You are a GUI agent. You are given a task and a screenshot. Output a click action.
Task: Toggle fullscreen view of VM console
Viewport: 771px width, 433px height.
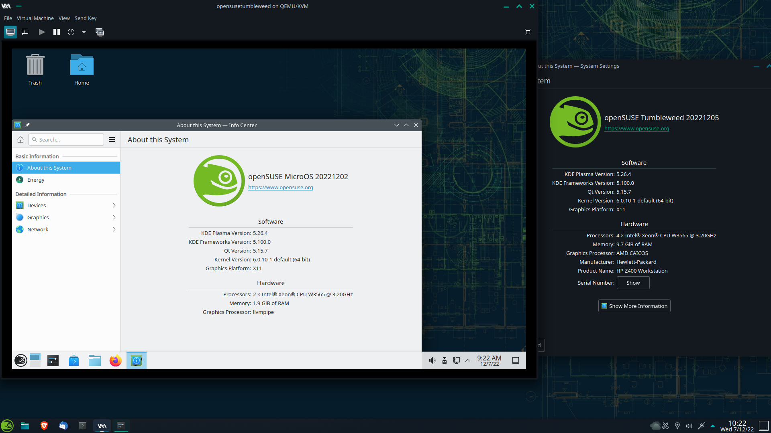[528, 32]
